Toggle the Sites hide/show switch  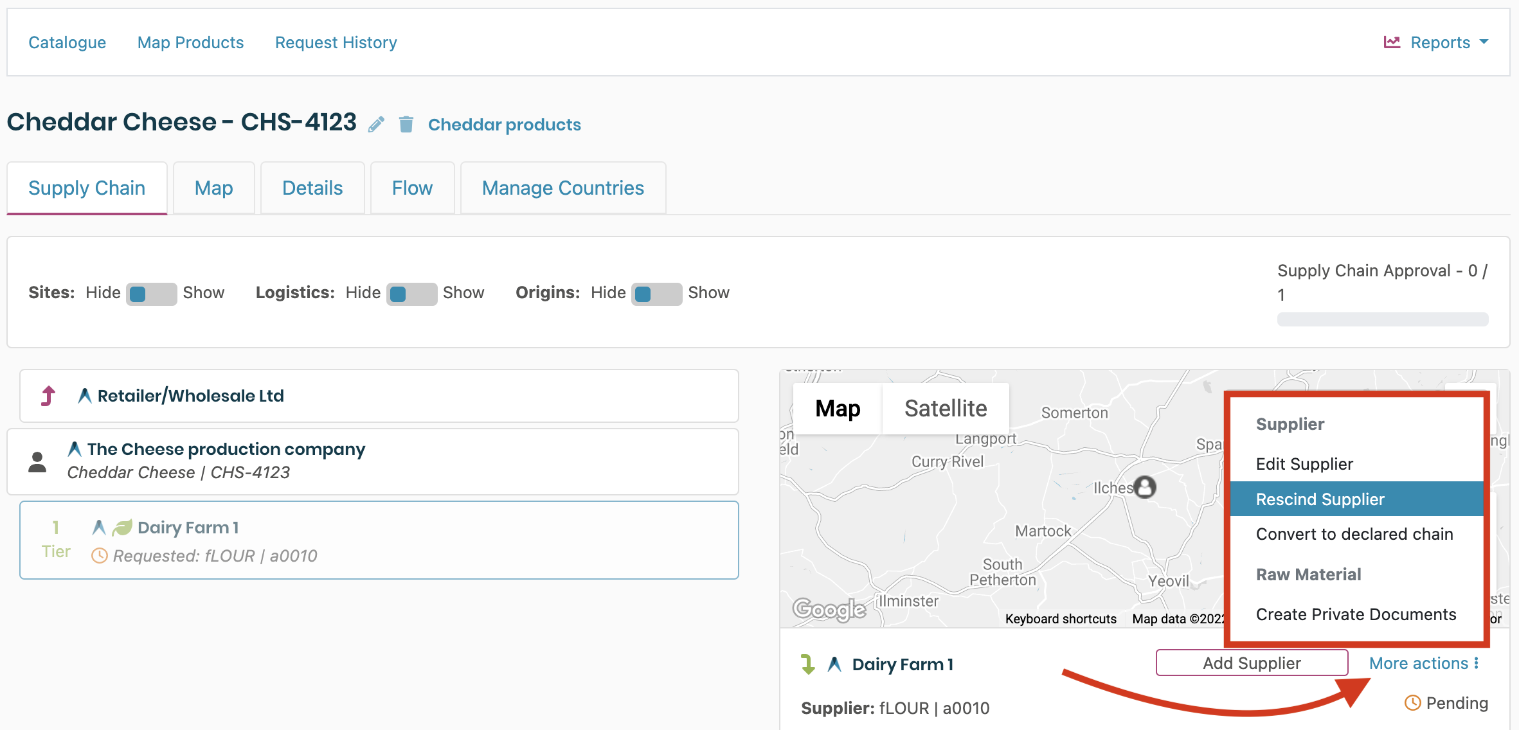151,294
